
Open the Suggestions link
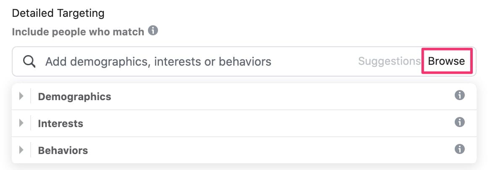tap(390, 61)
